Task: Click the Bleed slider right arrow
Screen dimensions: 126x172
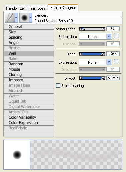Action: [104, 54]
